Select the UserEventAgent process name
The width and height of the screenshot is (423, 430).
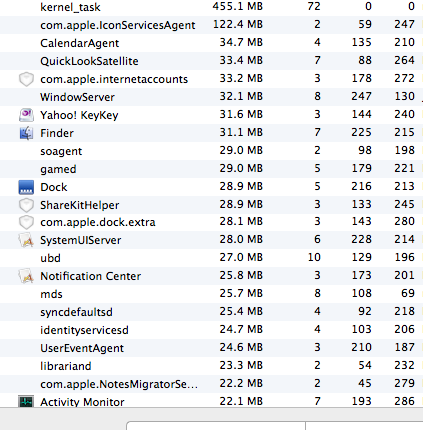click(82, 348)
